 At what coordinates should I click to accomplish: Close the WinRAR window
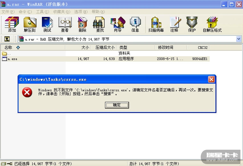pyautogui.click(x=239, y=4)
